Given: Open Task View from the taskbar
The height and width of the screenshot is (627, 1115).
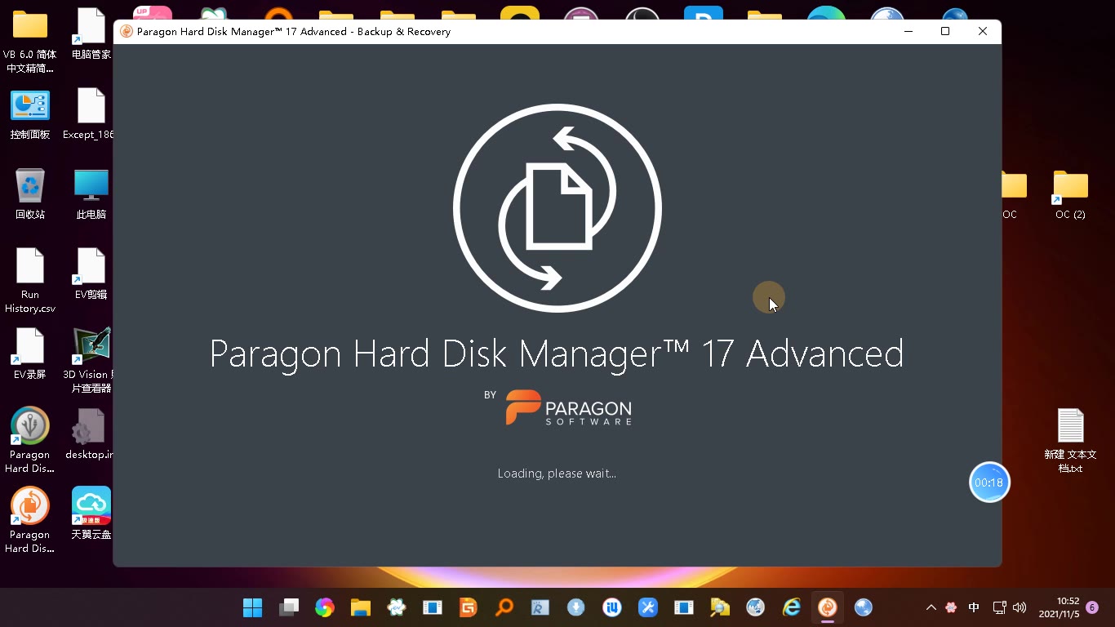Looking at the screenshot, I should (x=289, y=607).
